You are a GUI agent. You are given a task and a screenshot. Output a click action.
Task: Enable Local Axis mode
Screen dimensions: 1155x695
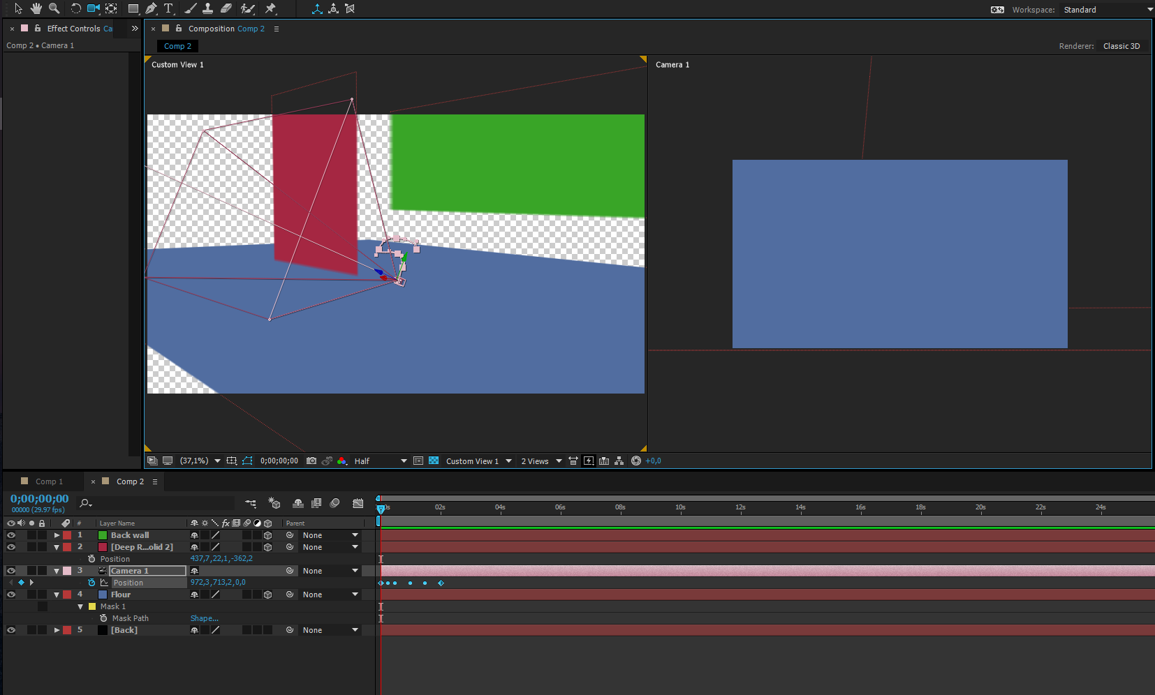[317, 8]
